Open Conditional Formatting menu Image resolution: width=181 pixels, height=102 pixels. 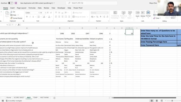tap(115, 15)
